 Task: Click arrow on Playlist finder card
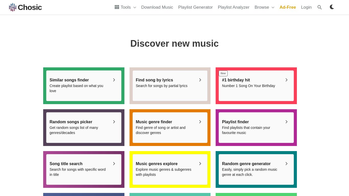click(286, 122)
